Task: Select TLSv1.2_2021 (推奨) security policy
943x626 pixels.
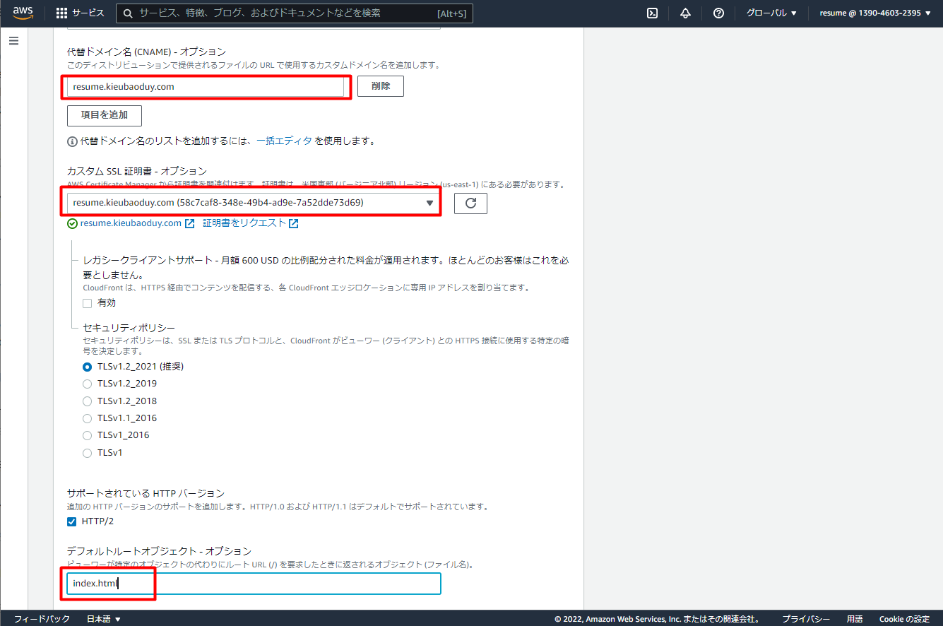Action: [x=88, y=367]
